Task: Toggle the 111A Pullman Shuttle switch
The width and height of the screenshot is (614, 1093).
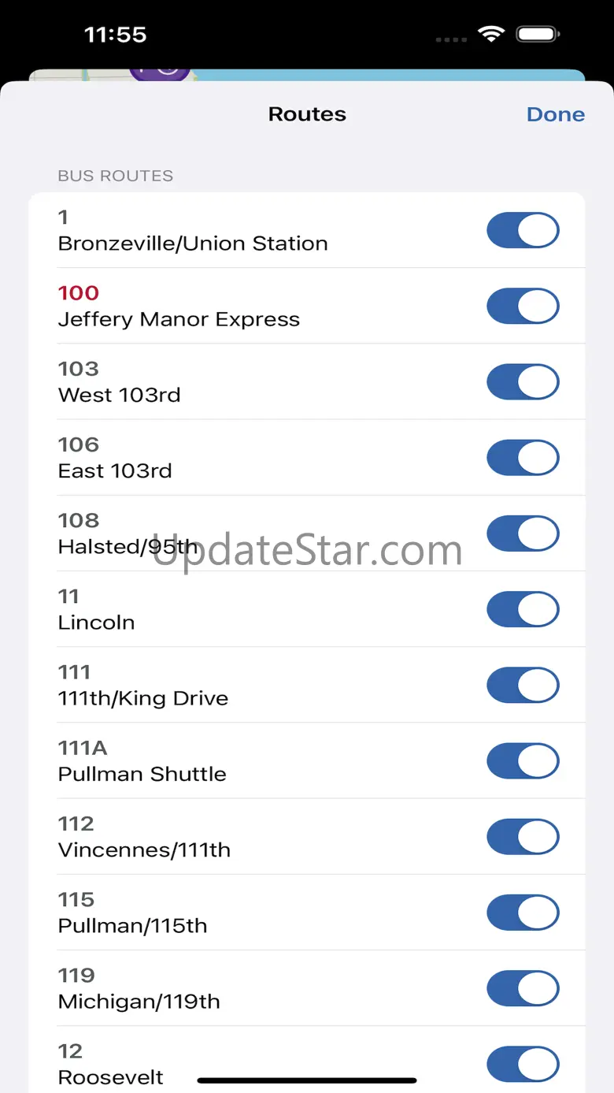Action: point(523,761)
